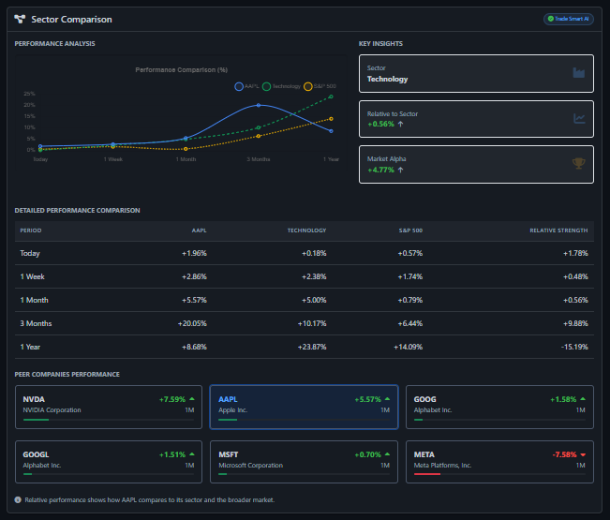Select the 3 Months row in comparison table

tap(304, 322)
